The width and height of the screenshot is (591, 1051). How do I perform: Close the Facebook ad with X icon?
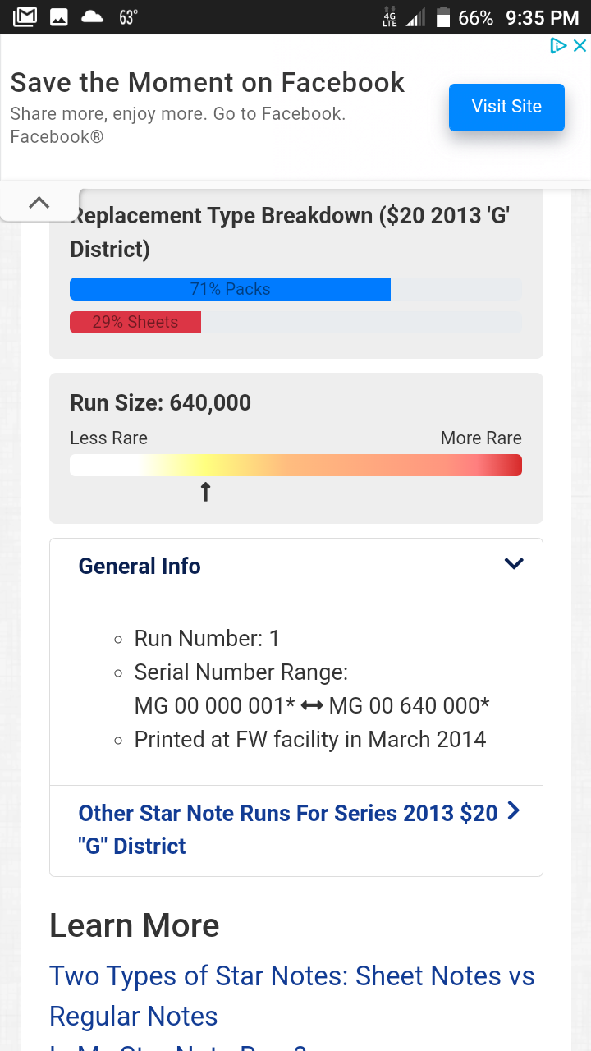[580, 46]
